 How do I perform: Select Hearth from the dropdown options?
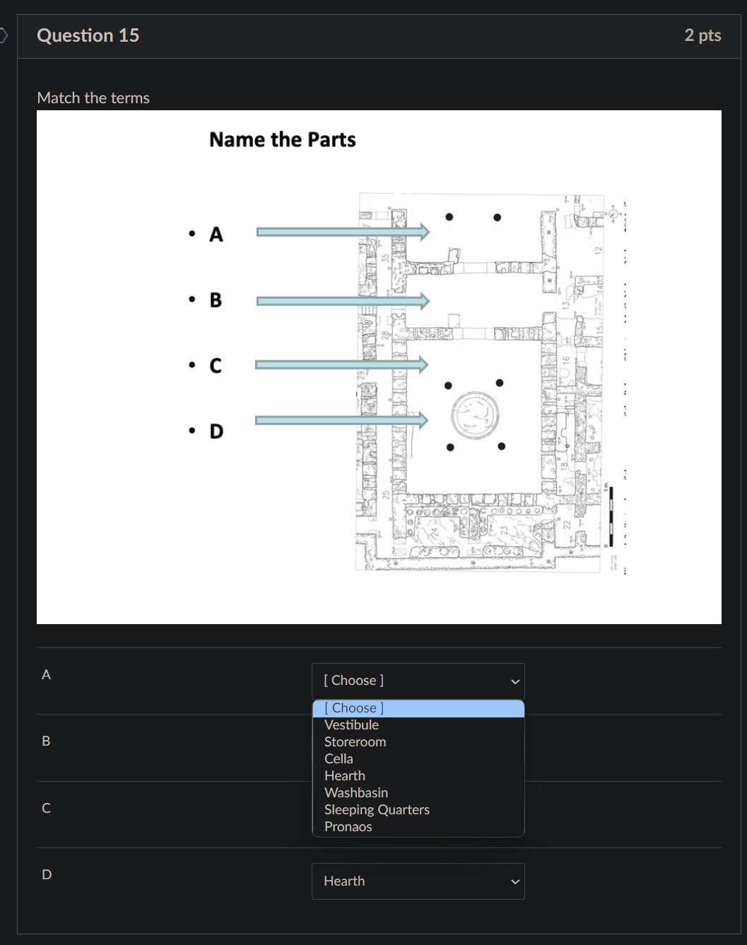(344, 775)
